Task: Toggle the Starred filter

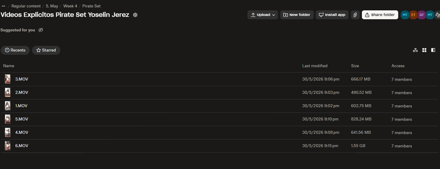Action: (46, 50)
